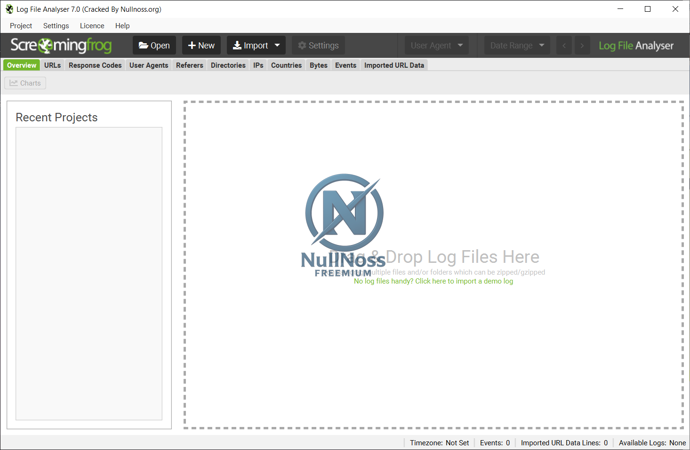Screen dimensions: 690x450
Task: Expand the Date Range dropdown
Action: 517,46
